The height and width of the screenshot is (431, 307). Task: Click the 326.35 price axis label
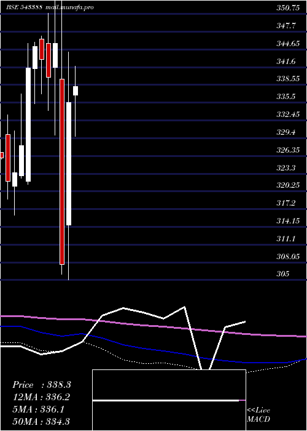[x=288, y=150]
